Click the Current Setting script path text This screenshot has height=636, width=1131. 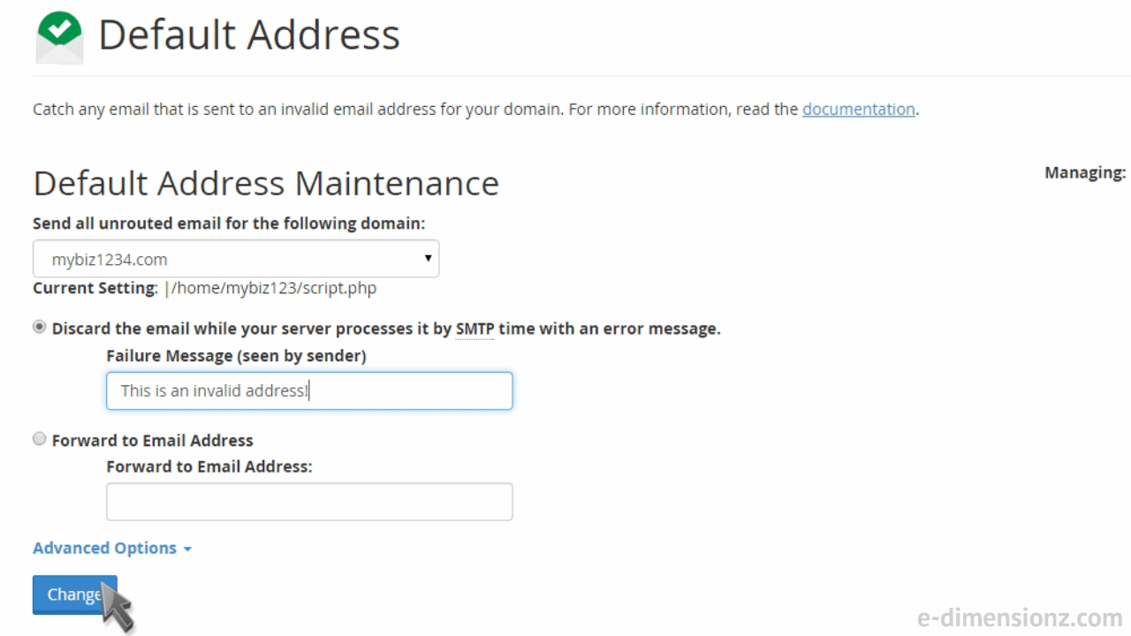pos(270,288)
